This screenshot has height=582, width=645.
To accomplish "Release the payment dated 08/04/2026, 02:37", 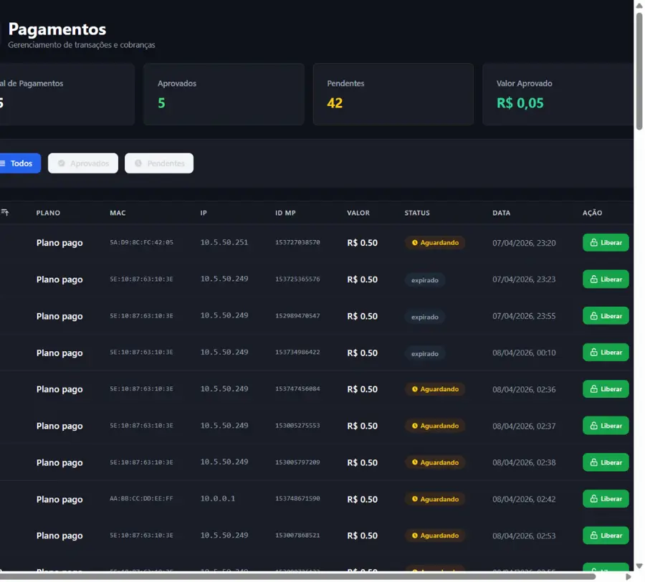I will click(606, 426).
